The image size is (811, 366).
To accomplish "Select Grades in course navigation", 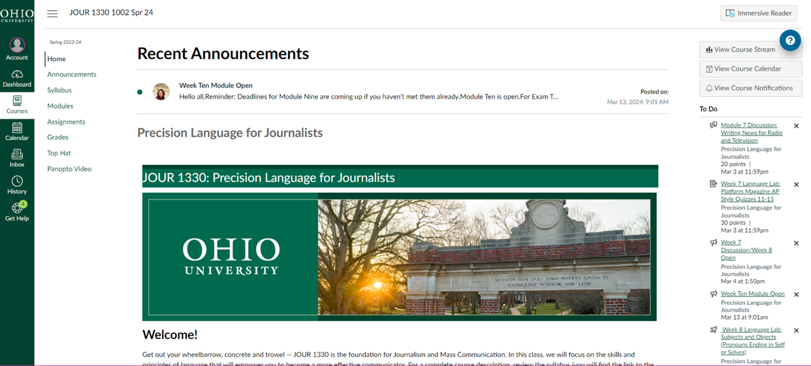I will (x=58, y=137).
